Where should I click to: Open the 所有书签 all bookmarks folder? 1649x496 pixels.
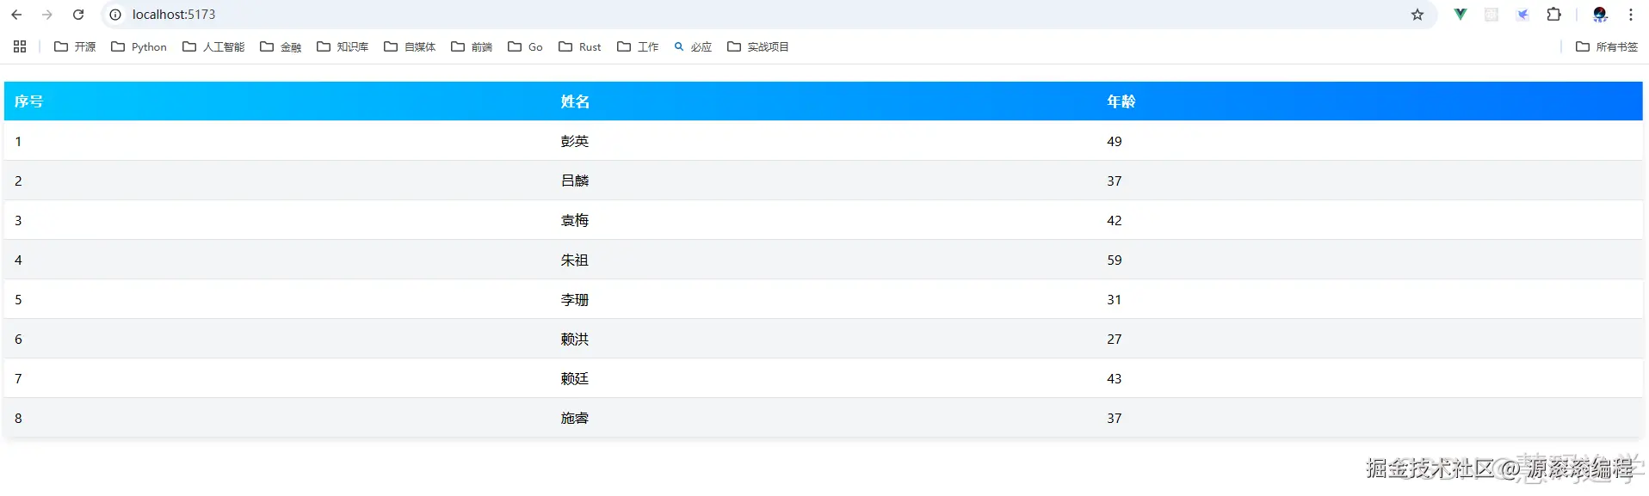1607,46
